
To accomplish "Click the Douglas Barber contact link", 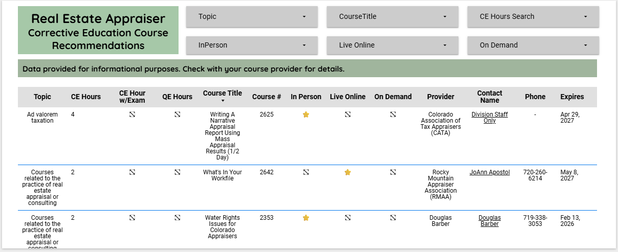I will (490, 221).
